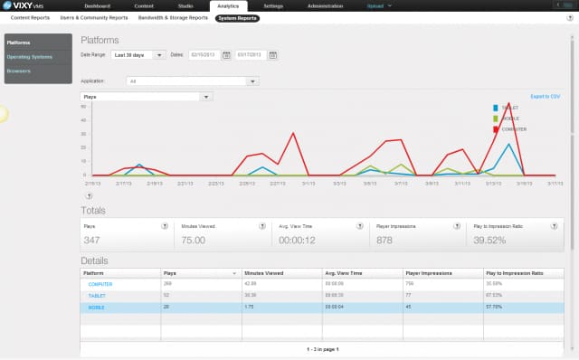
Task: Click the Platform column header
Action: [120, 273]
